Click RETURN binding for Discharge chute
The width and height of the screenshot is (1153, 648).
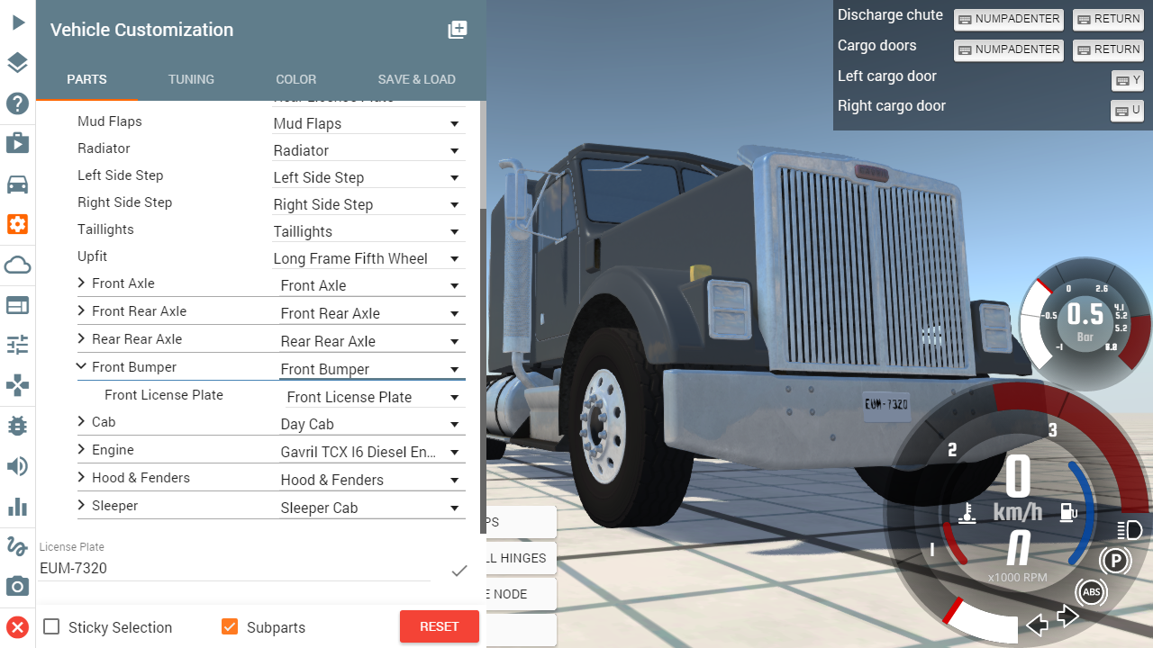click(1108, 20)
